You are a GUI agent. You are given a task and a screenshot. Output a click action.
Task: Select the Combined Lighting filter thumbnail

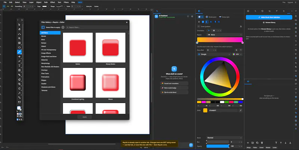[78, 83]
